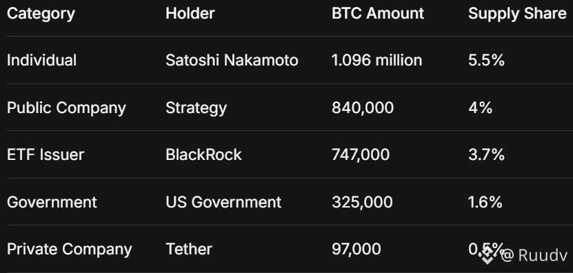Viewport: 573px width, 273px height.
Task: Click the Supply Share column header
Action: point(517,14)
